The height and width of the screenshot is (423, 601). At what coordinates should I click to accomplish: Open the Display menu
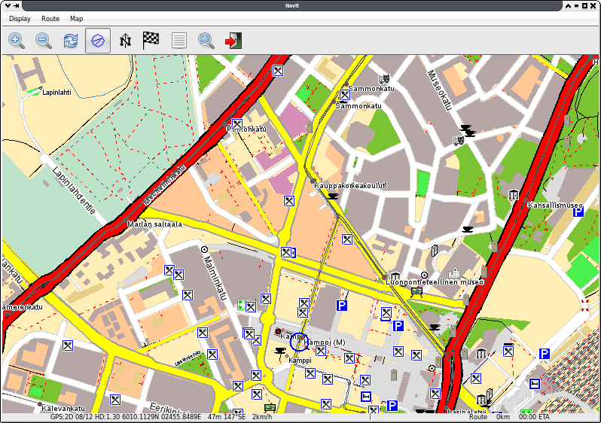coord(20,18)
